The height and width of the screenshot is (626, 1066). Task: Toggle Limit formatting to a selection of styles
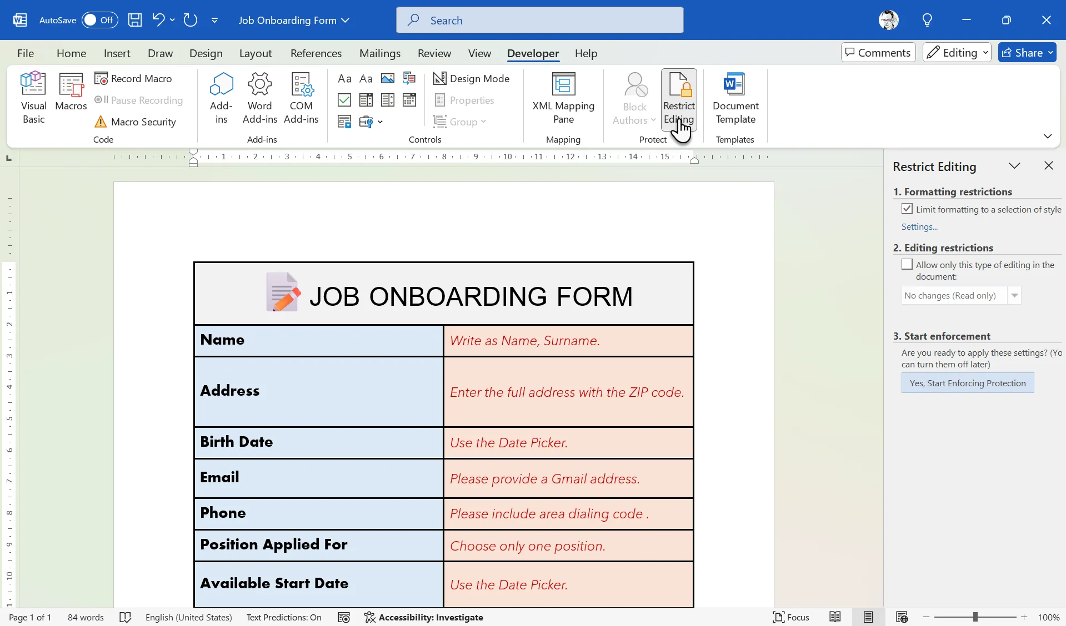[x=907, y=209]
